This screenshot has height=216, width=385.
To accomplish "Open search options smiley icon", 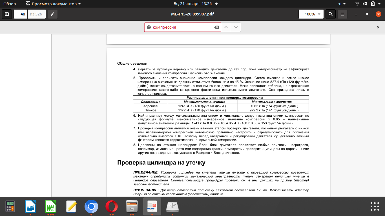I will click(x=149, y=27).
